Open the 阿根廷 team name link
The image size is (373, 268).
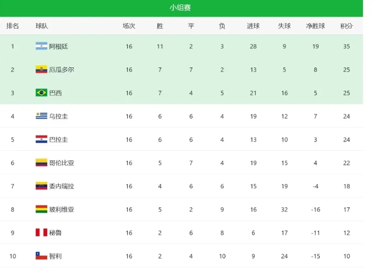coord(58,46)
